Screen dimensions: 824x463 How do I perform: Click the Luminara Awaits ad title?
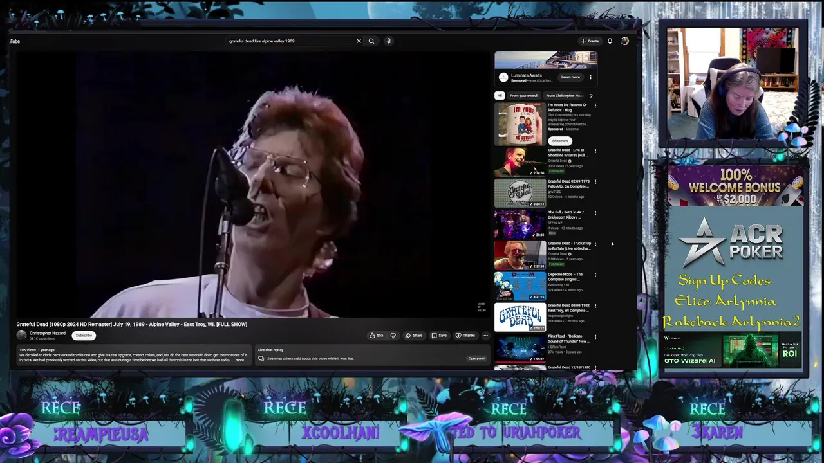pyautogui.click(x=527, y=75)
